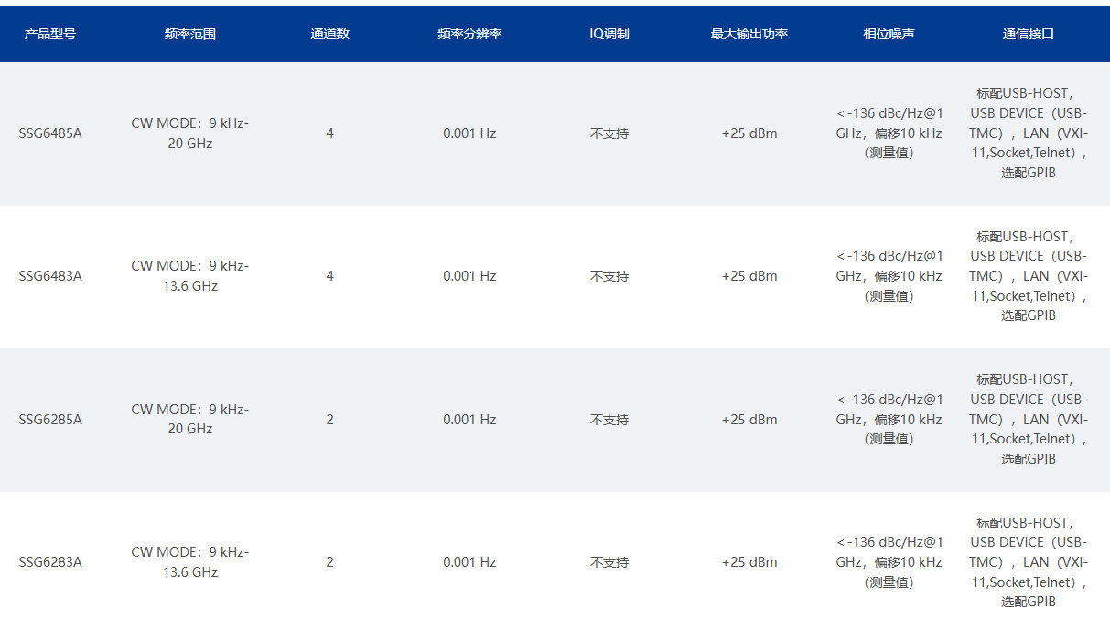Click the SSG6485A product model
Image resolution: width=1110 pixels, height=619 pixels.
point(50,133)
